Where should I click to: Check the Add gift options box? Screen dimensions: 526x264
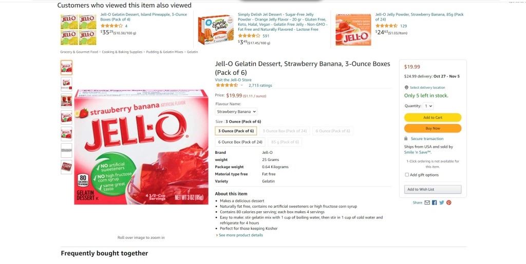click(407, 175)
